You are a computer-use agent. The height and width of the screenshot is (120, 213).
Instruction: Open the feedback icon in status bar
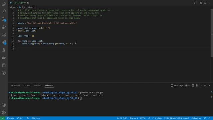(x=205, y=118)
